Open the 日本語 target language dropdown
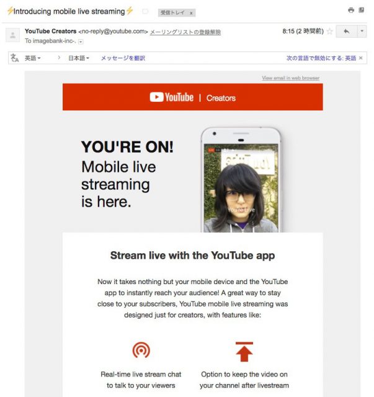 click(x=78, y=58)
